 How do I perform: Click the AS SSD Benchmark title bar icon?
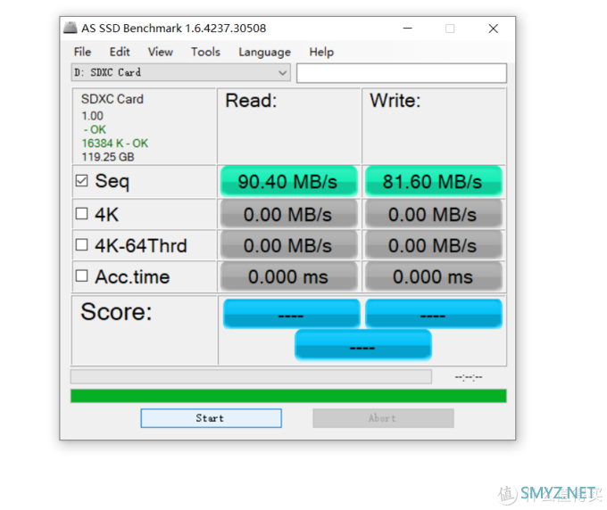click(70, 29)
